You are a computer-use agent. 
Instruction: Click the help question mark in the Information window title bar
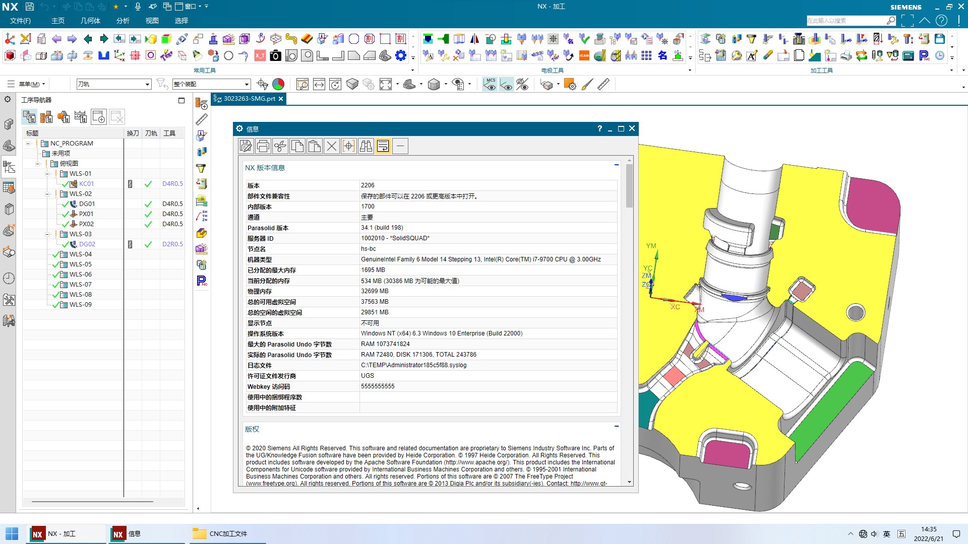(x=599, y=129)
